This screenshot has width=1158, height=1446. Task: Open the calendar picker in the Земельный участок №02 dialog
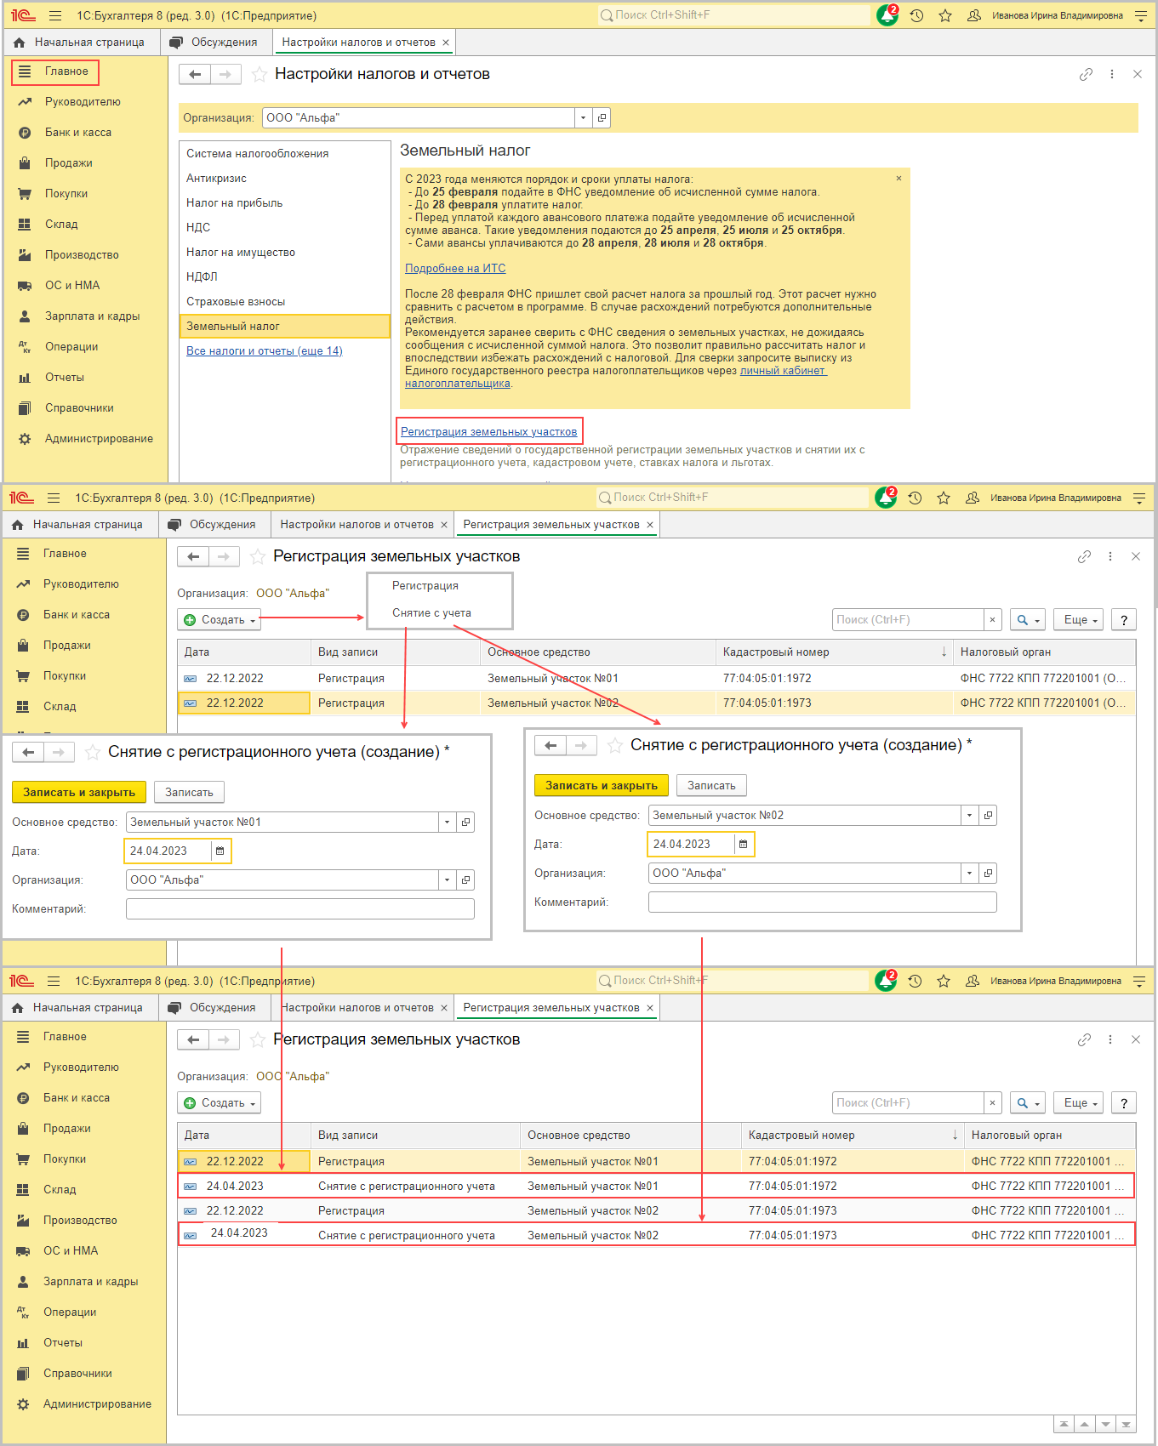pos(743,845)
